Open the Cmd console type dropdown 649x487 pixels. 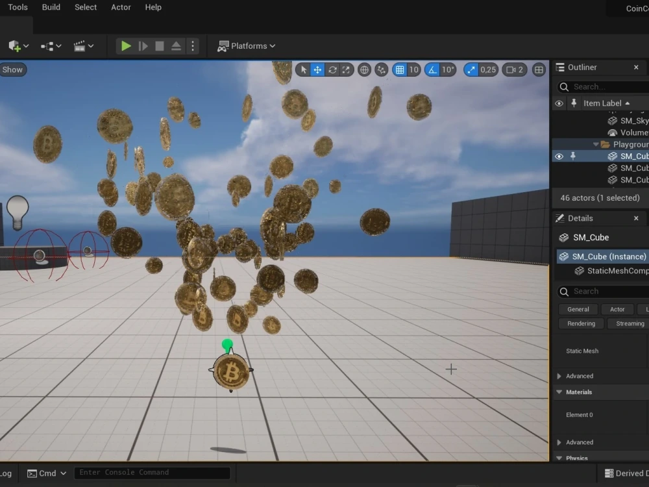46,473
